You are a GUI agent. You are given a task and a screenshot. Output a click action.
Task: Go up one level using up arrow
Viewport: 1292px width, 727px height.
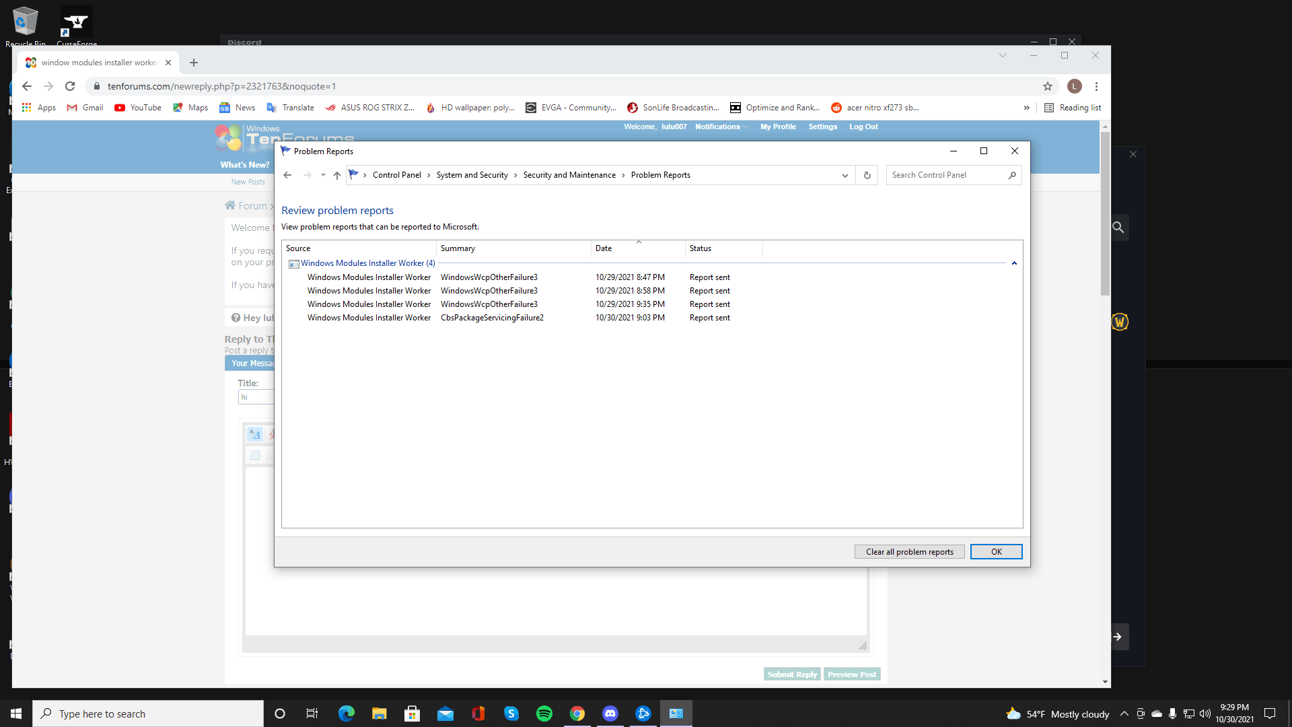337,175
